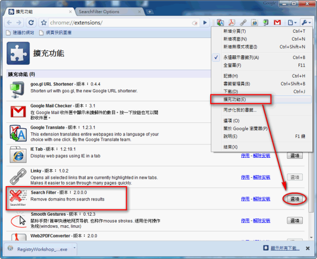
Task: Open Downloads (Ctrl+J) menu item
Action: pos(262,92)
